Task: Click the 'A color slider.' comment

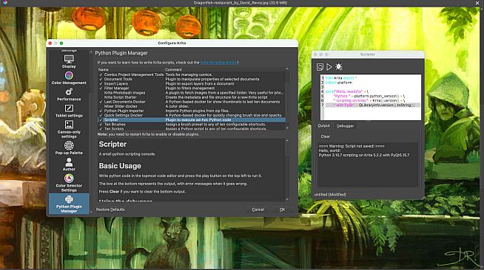Action: (x=178, y=106)
